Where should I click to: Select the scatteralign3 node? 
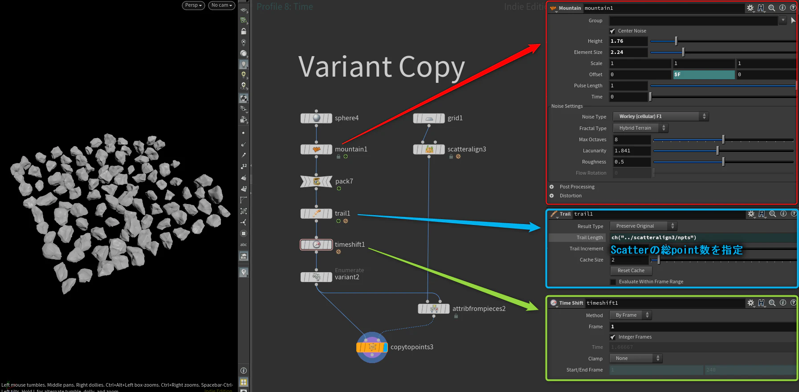coord(429,149)
